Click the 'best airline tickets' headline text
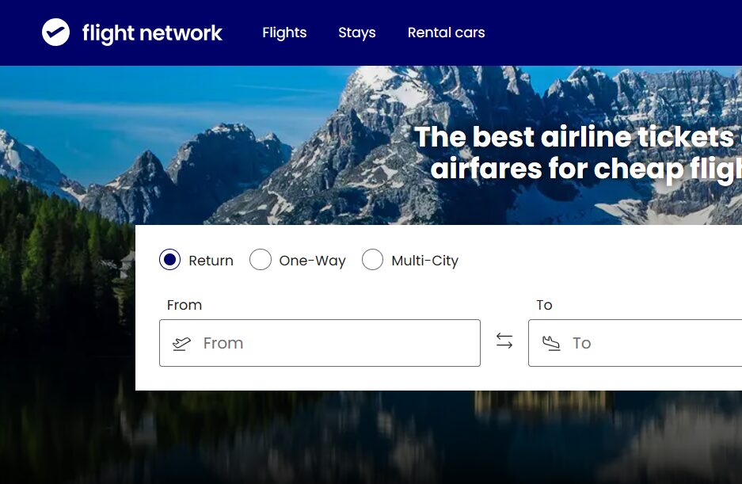The image size is (742, 484). (x=603, y=137)
